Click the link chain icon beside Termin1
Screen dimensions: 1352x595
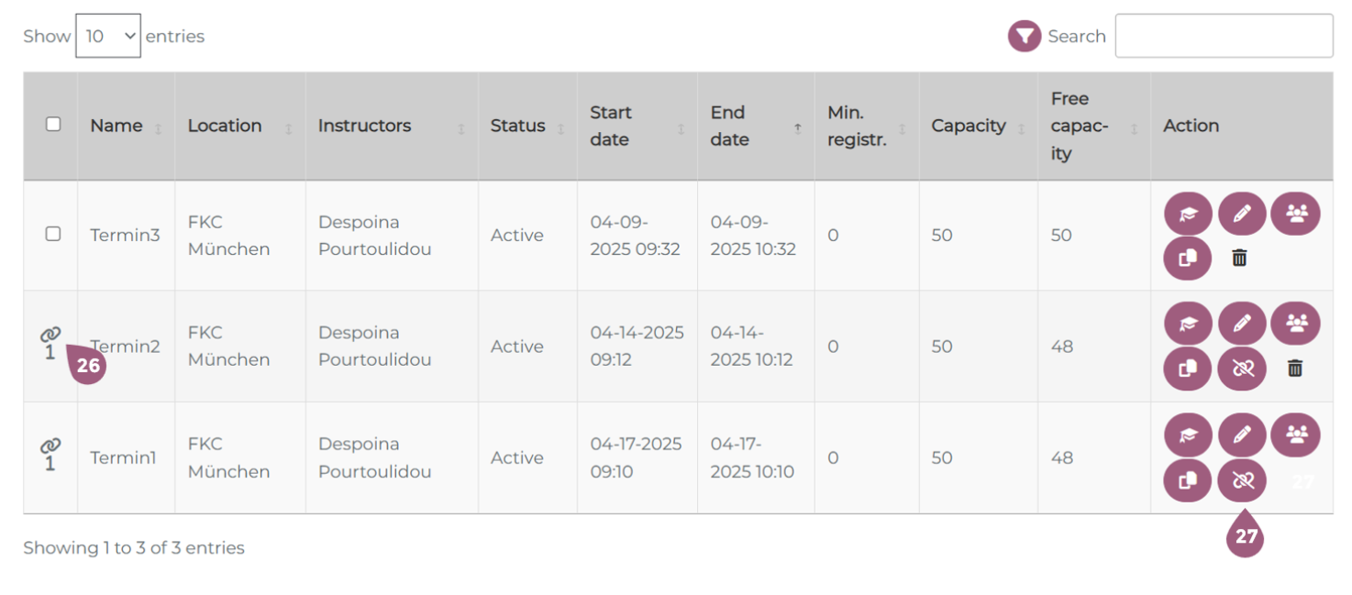pyautogui.click(x=50, y=446)
